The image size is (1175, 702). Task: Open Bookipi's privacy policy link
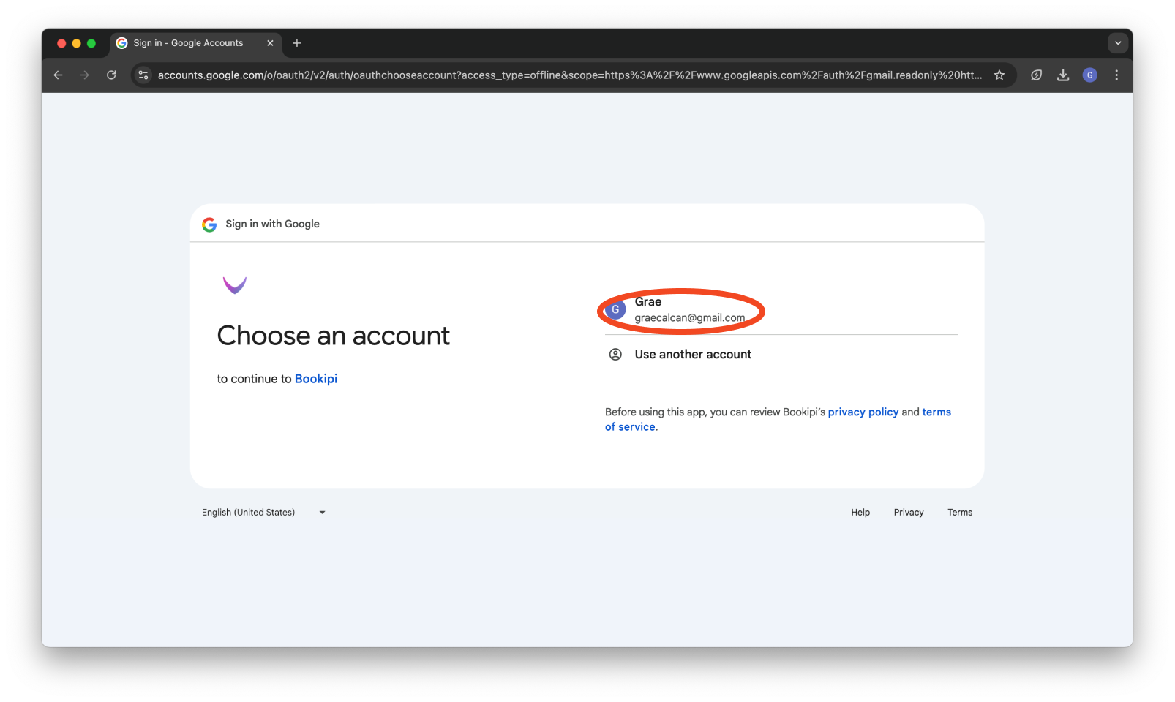[x=863, y=412]
